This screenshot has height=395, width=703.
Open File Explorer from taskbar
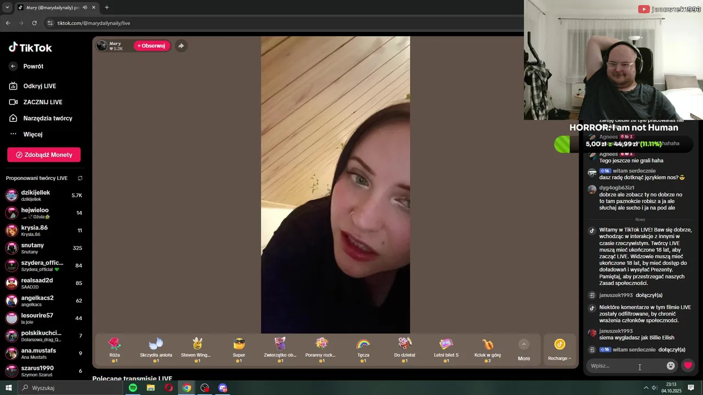[150, 388]
